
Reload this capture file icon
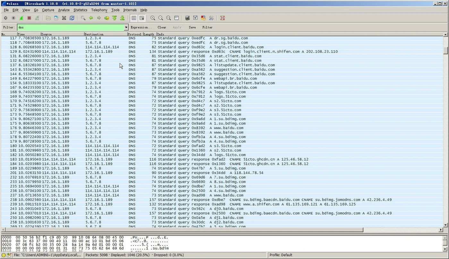72,18
